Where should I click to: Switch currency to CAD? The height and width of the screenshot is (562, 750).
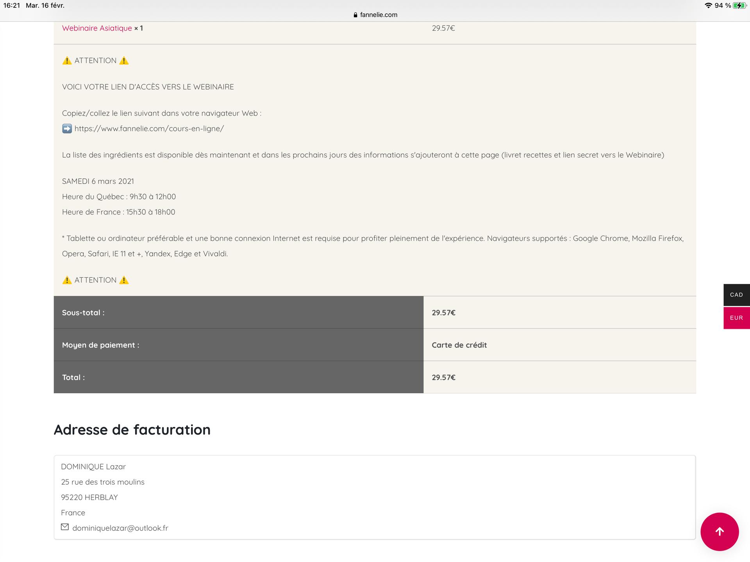pyautogui.click(x=736, y=295)
